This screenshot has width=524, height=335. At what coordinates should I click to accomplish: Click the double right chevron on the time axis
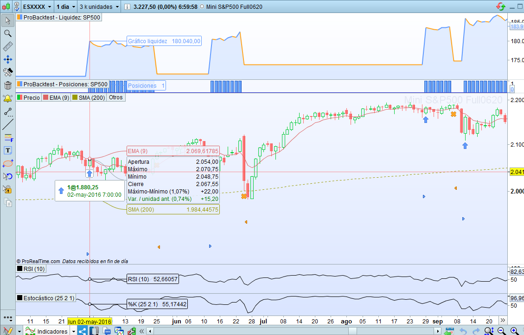pos(503,320)
